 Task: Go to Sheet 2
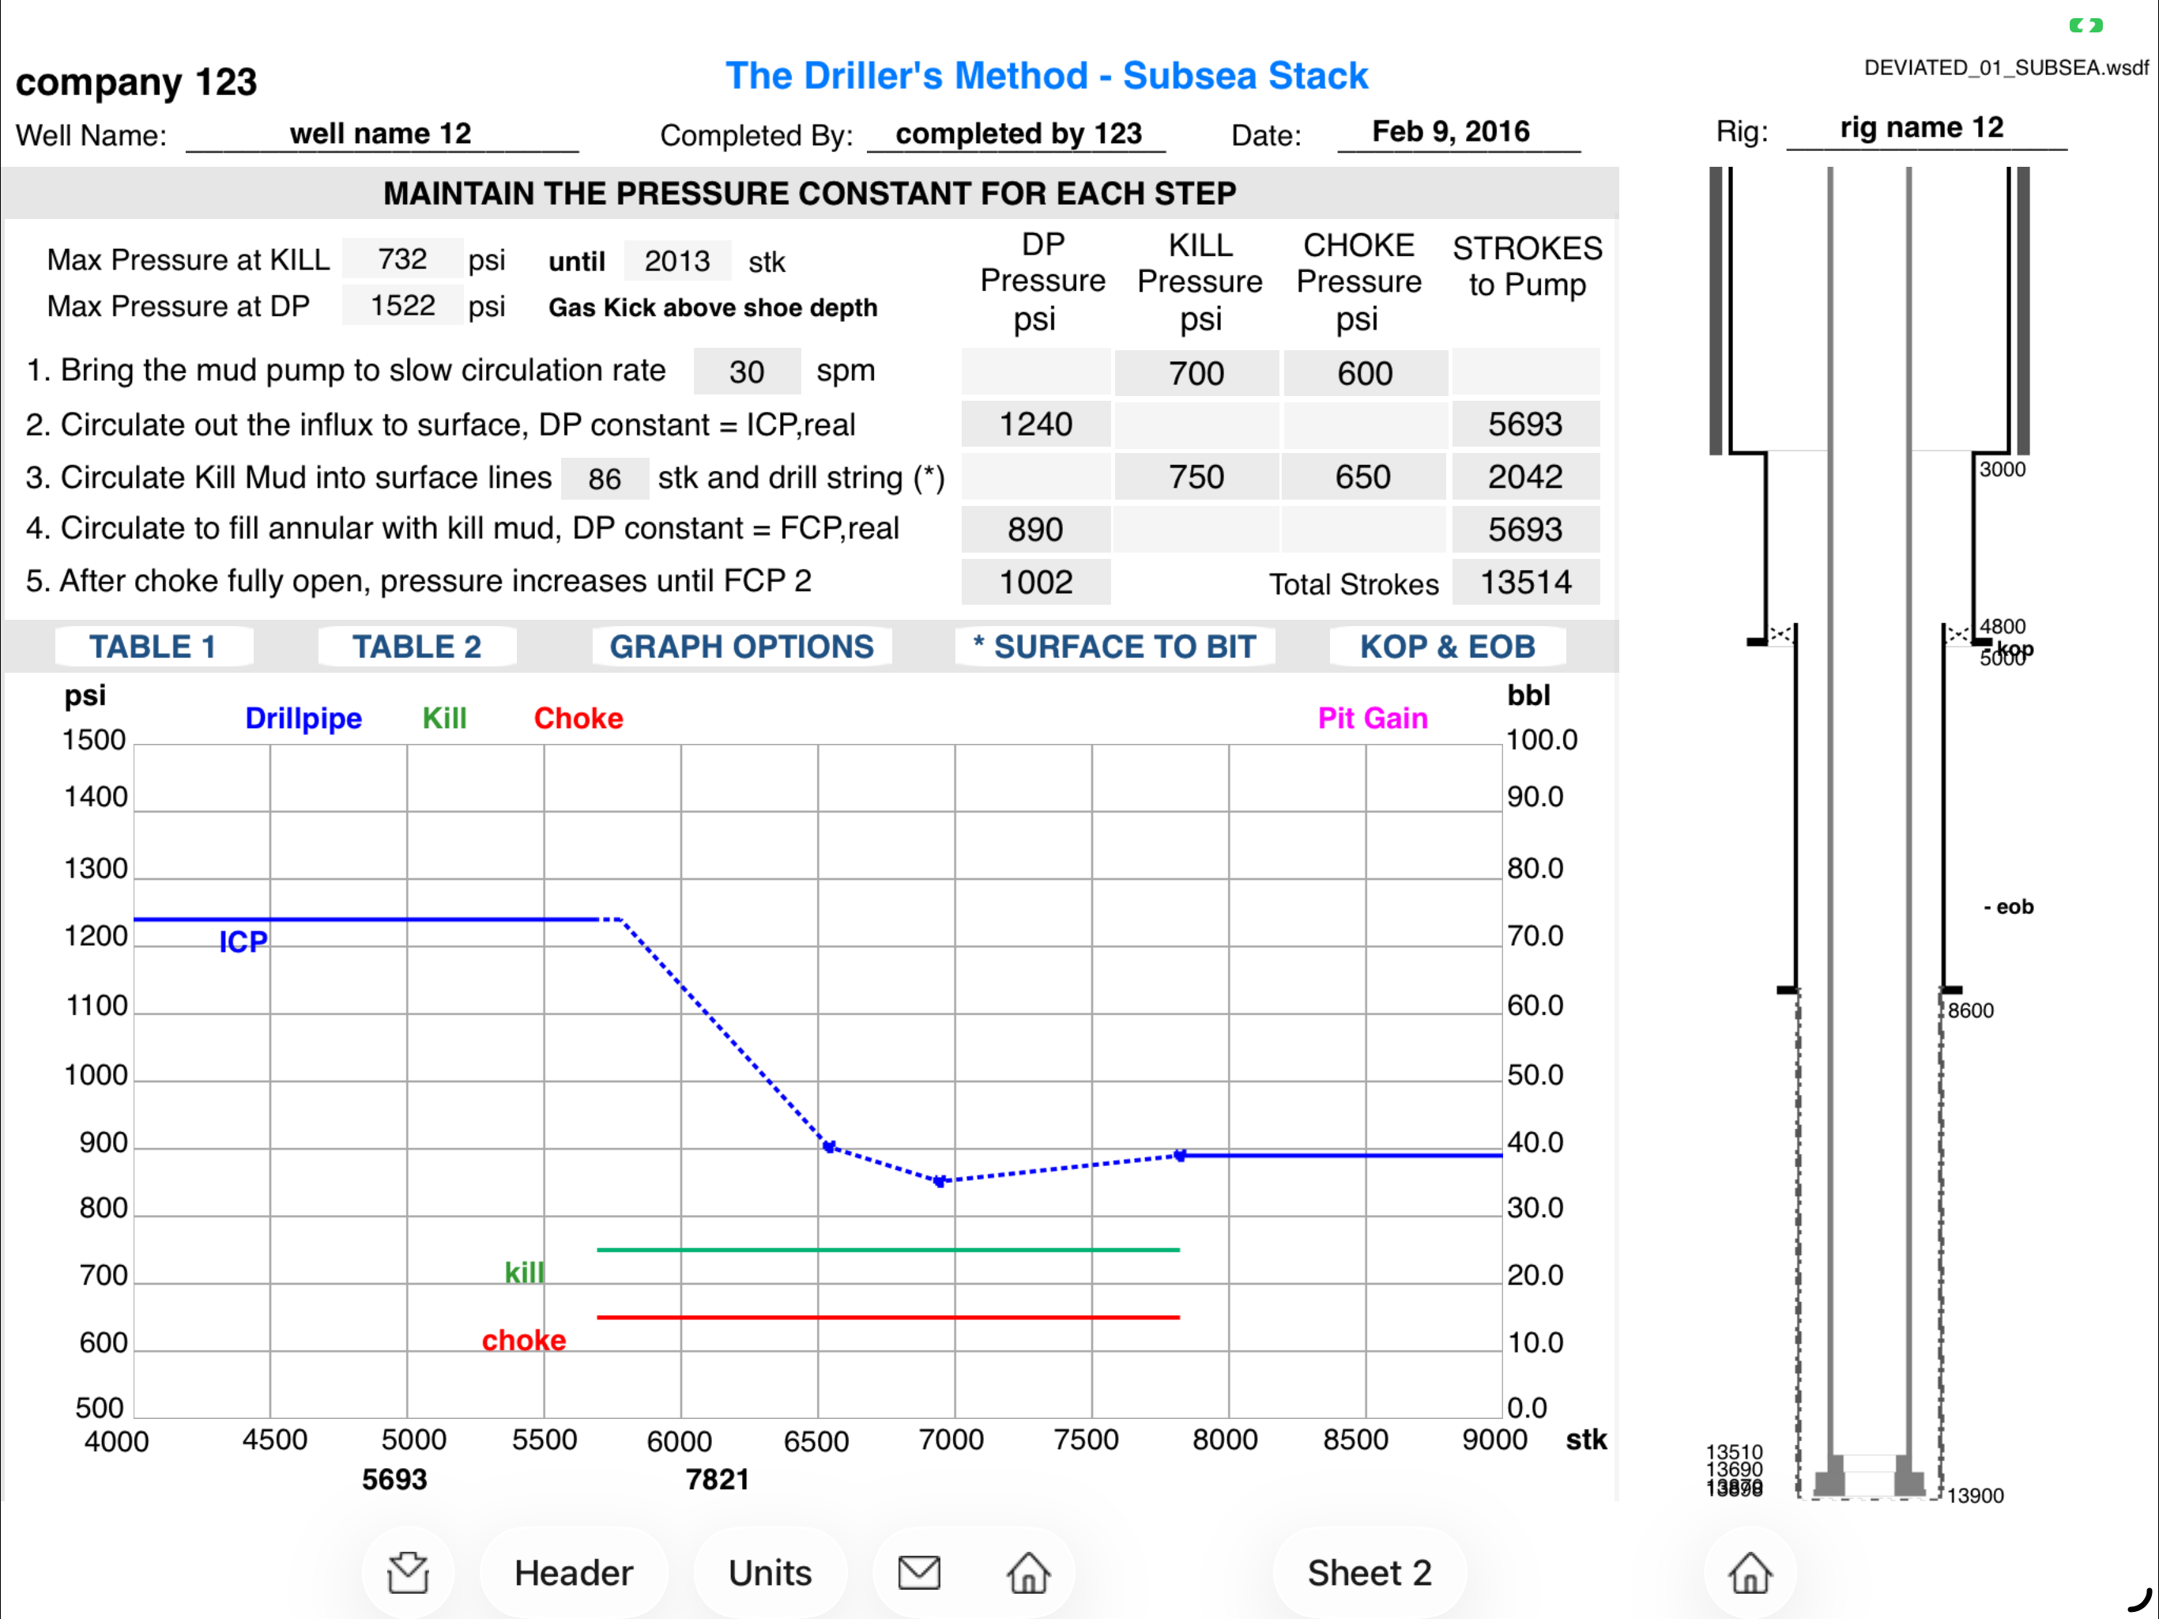[1370, 1572]
